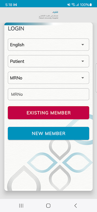Tap the edge panel handle
The width and height of the screenshot is (97, 212).
click(96, 78)
